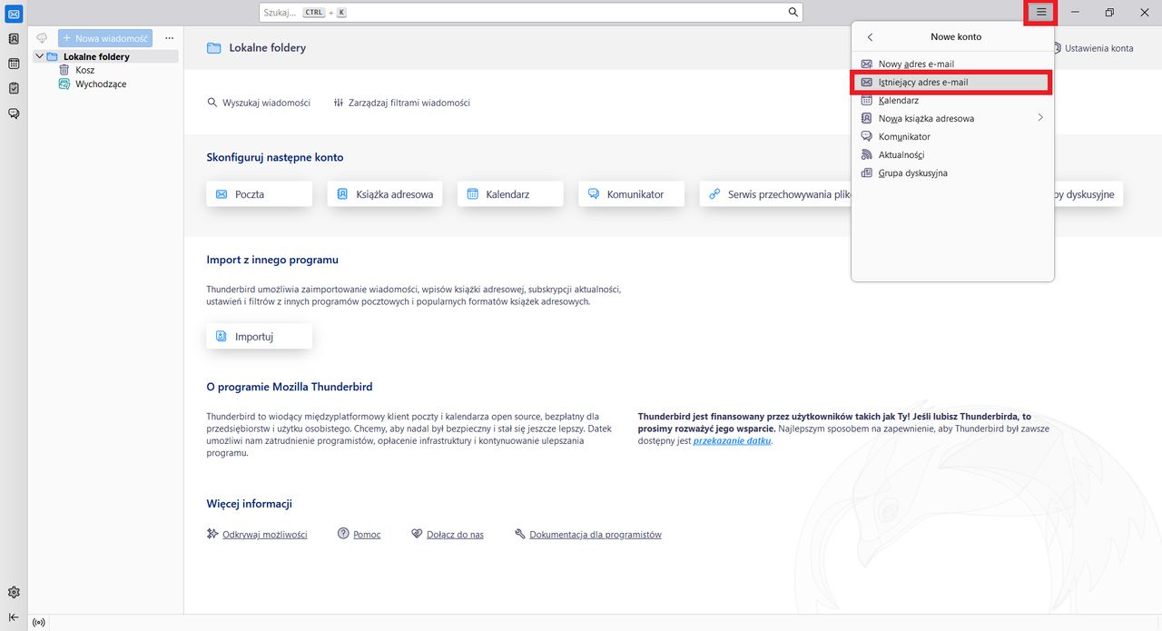Choose Komunikator in the Nowe konto menu
The image size is (1162, 631).
pyautogui.click(x=952, y=137)
